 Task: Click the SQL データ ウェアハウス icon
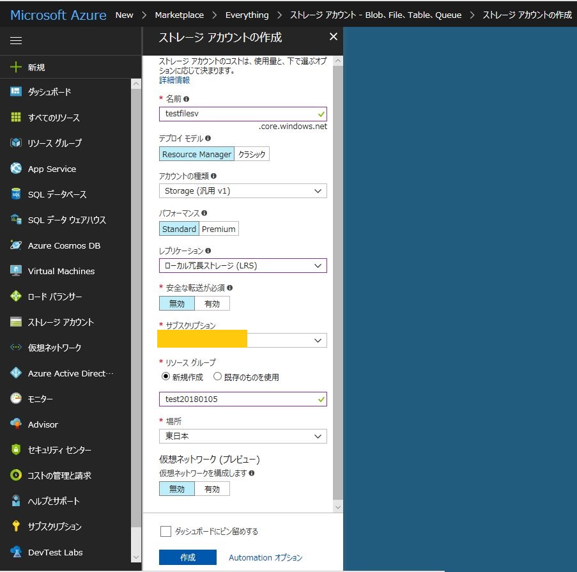pos(16,219)
